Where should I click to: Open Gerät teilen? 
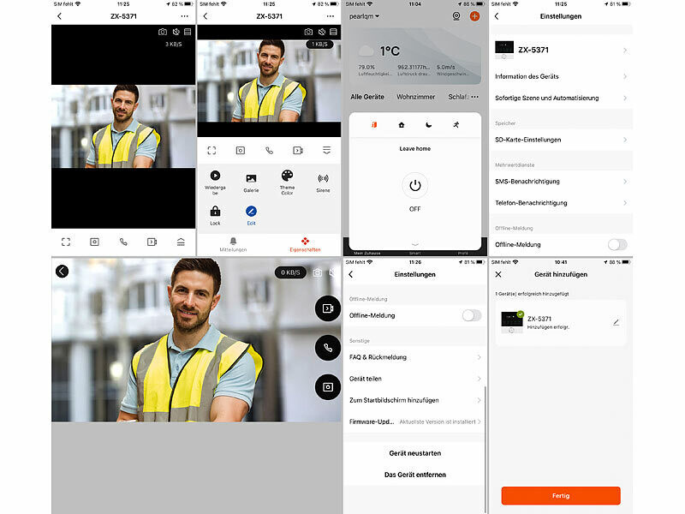coord(415,379)
